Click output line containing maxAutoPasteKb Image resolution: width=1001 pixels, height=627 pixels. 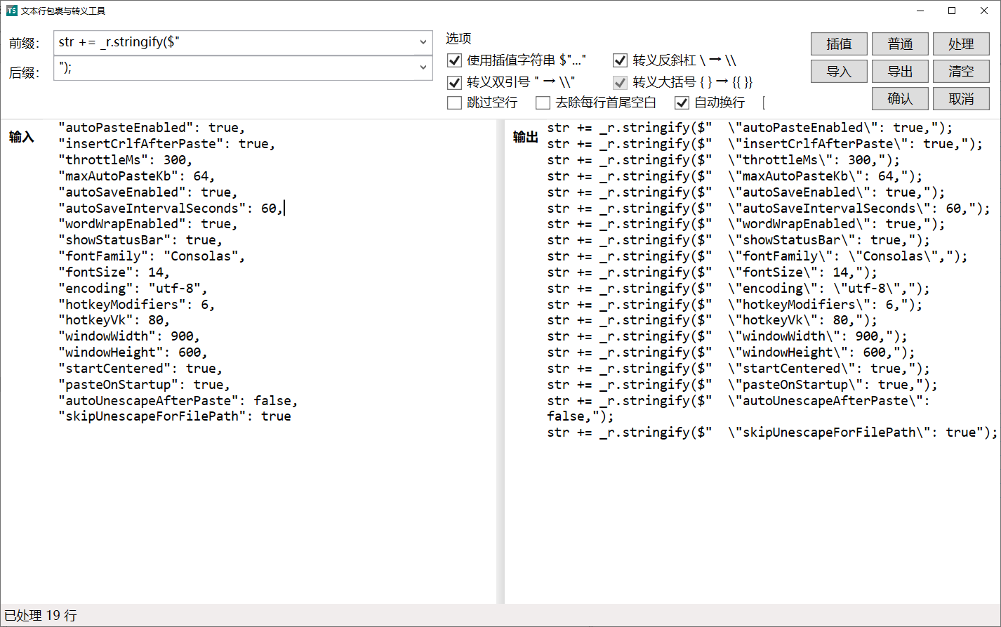pos(735,176)
